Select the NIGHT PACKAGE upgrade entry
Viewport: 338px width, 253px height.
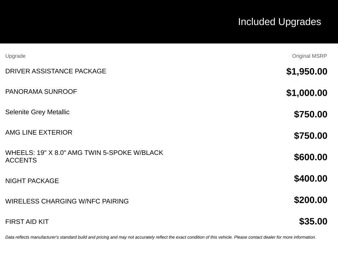coord(32,181)
